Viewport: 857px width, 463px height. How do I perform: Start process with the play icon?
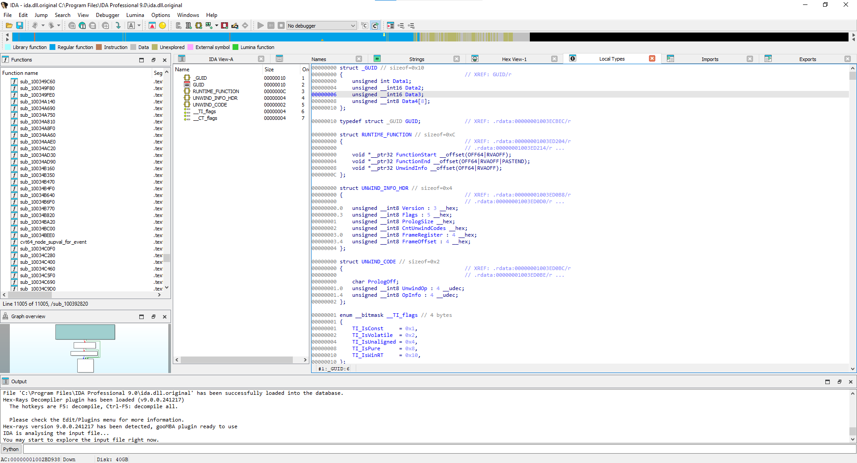pos(261,25)
